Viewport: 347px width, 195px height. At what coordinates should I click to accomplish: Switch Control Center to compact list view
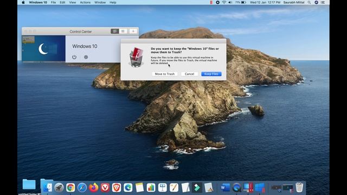(x=123, y=31)
